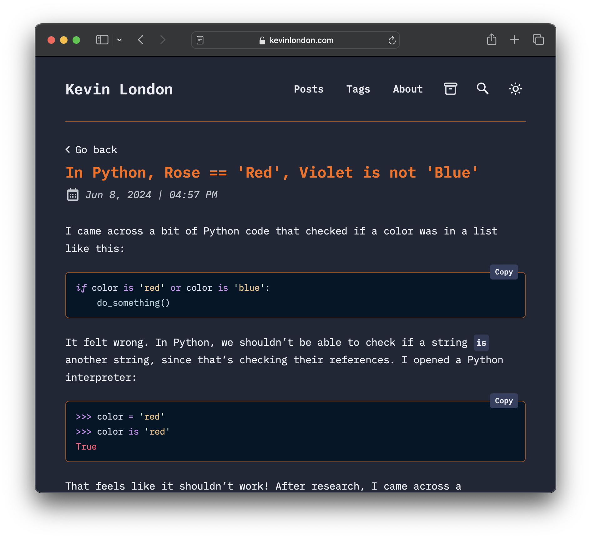Reload the current page
Viewport: 591px width, 539px height.
[x=392, y=40]
